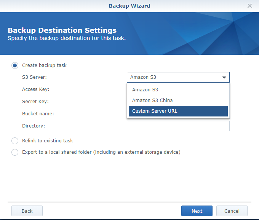Cancel the backup wizard

(x=232, y=211)
